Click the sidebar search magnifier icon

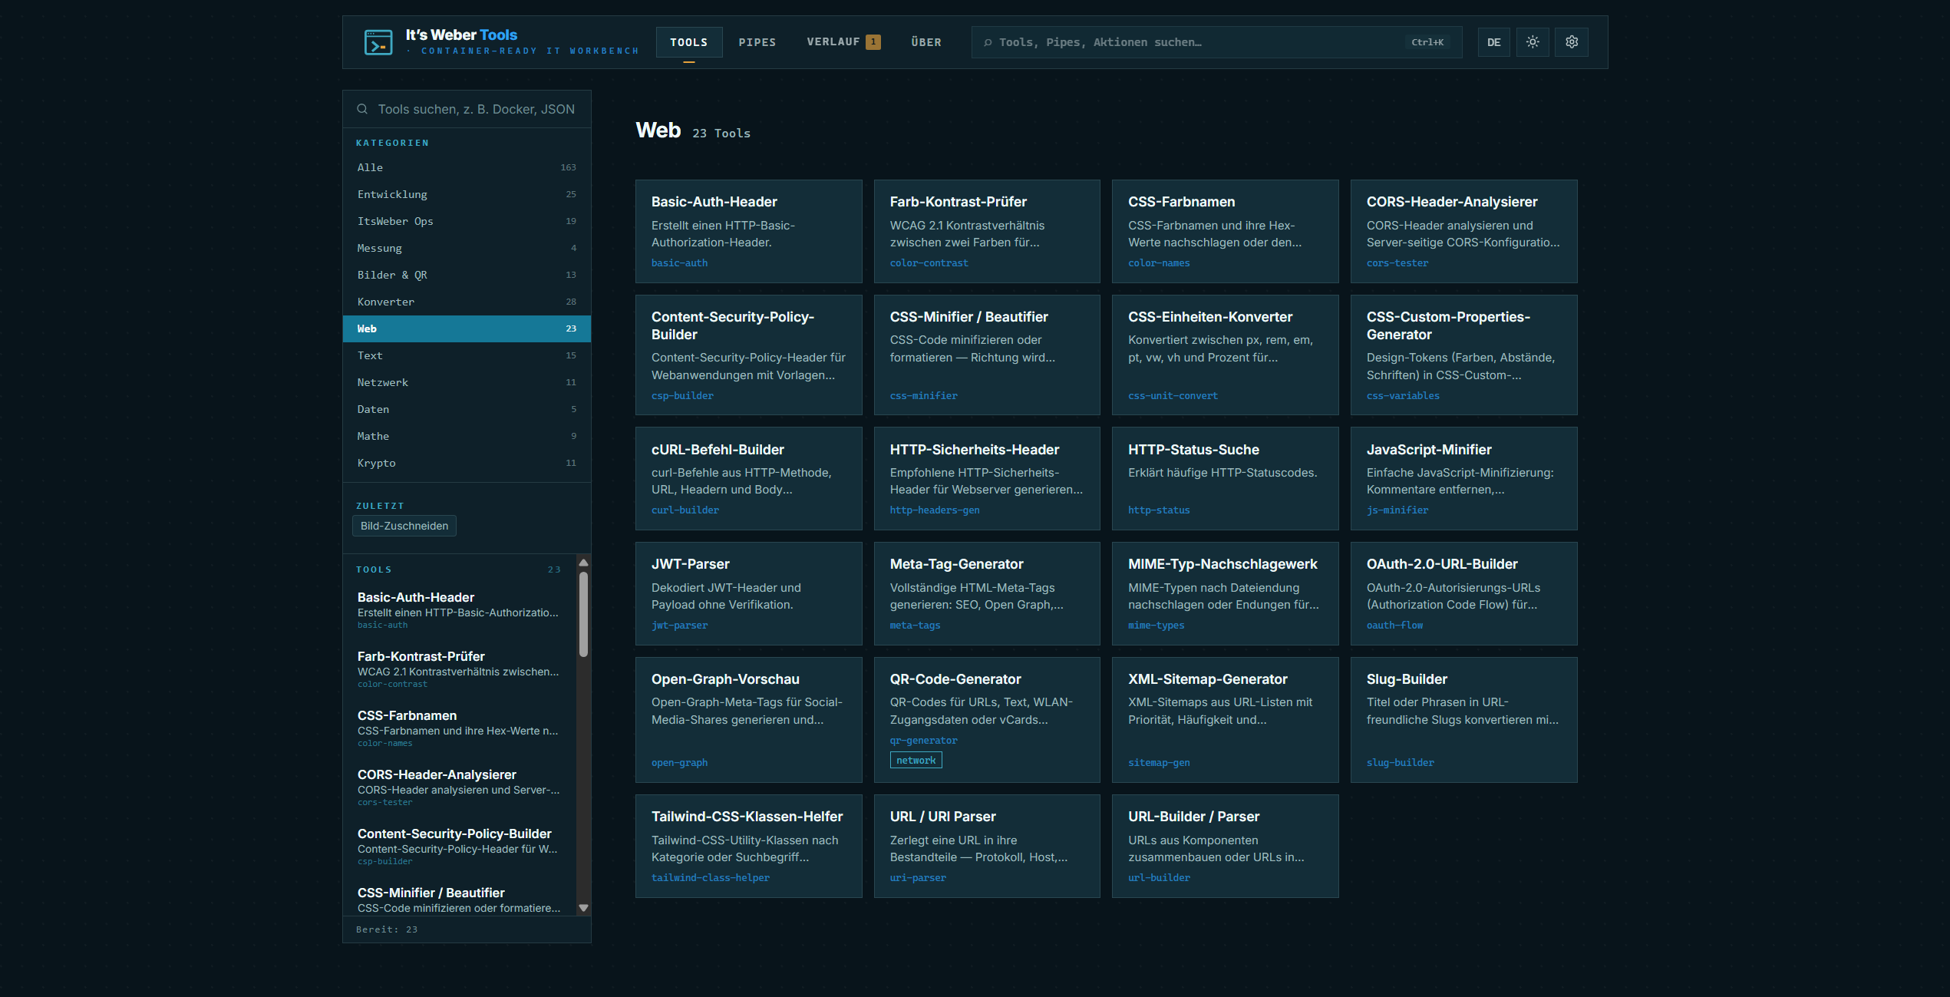(362, 109)
